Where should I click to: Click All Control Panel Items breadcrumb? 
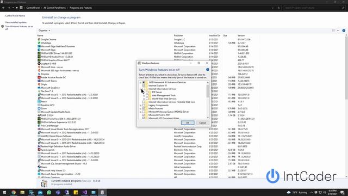pos(54,8)
